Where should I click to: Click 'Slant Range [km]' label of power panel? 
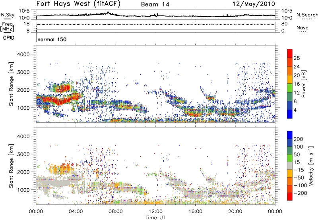11,84
